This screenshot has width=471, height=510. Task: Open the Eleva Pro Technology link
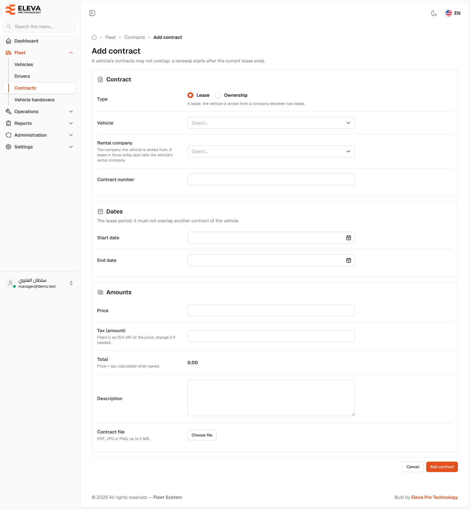tap(434, 497)
